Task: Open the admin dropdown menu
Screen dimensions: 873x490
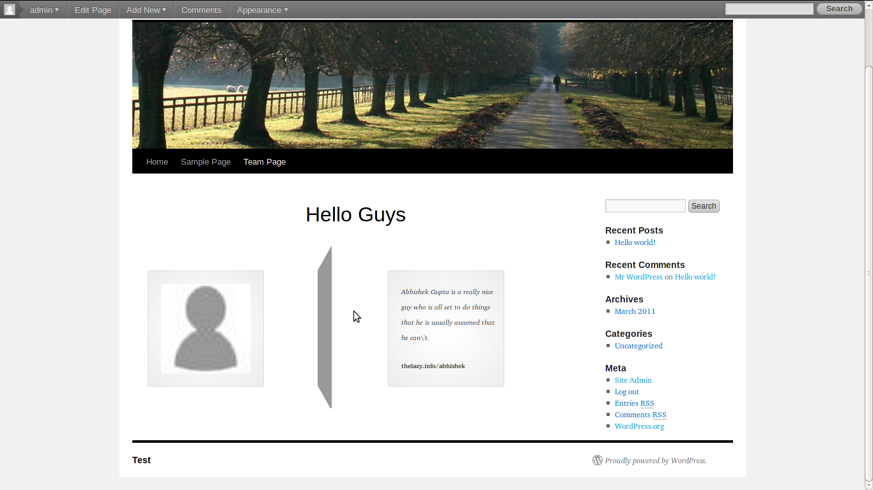Action: [44, 10]
